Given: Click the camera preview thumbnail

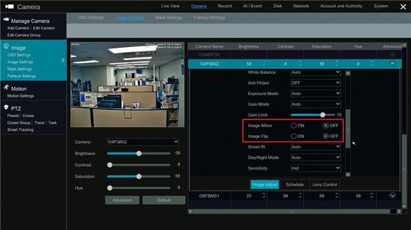Looking at the screenshot, I should pos(128,84).
